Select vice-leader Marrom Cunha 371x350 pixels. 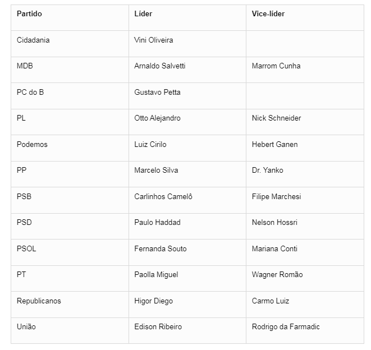(276, 66)
